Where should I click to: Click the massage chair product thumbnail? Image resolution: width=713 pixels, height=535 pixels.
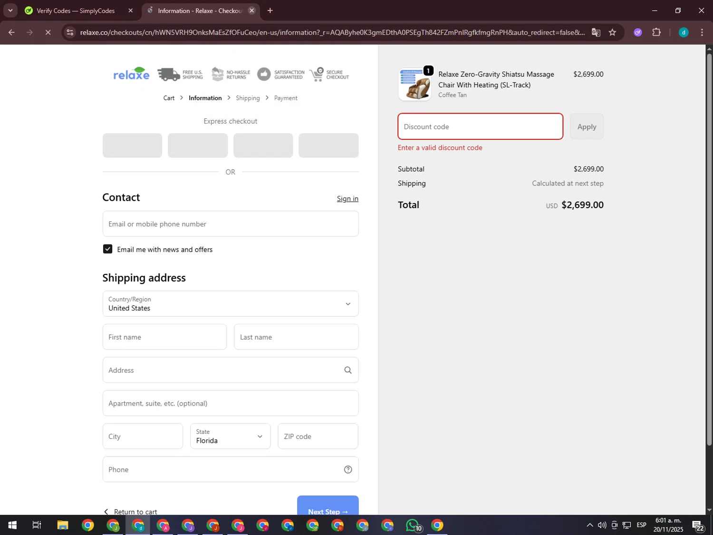coord(414,84)
